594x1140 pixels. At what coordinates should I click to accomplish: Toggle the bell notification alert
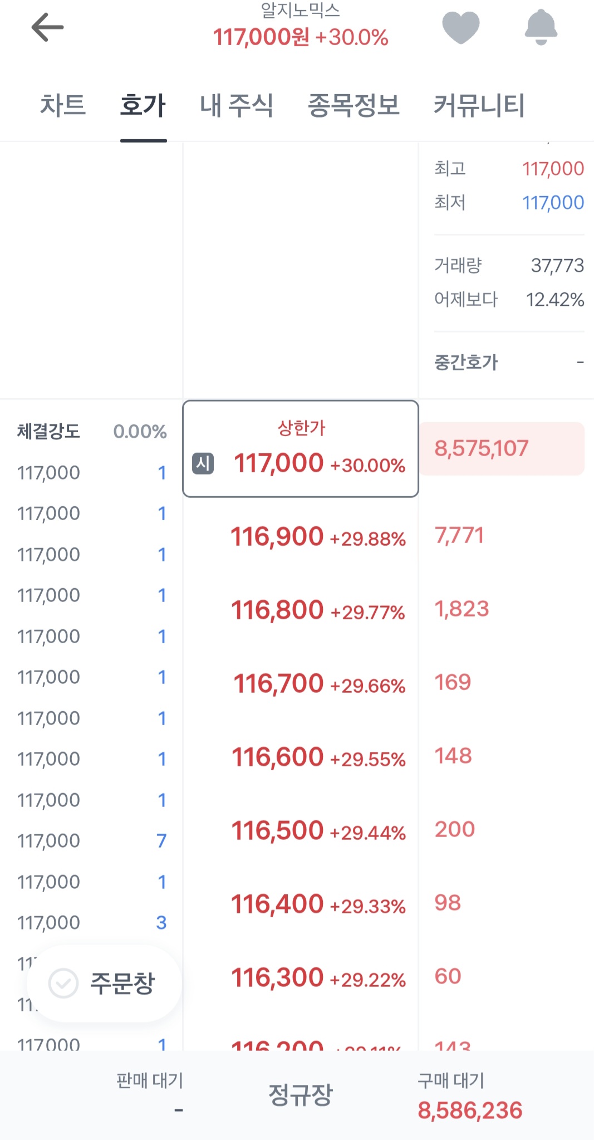(x=541, y=27)
